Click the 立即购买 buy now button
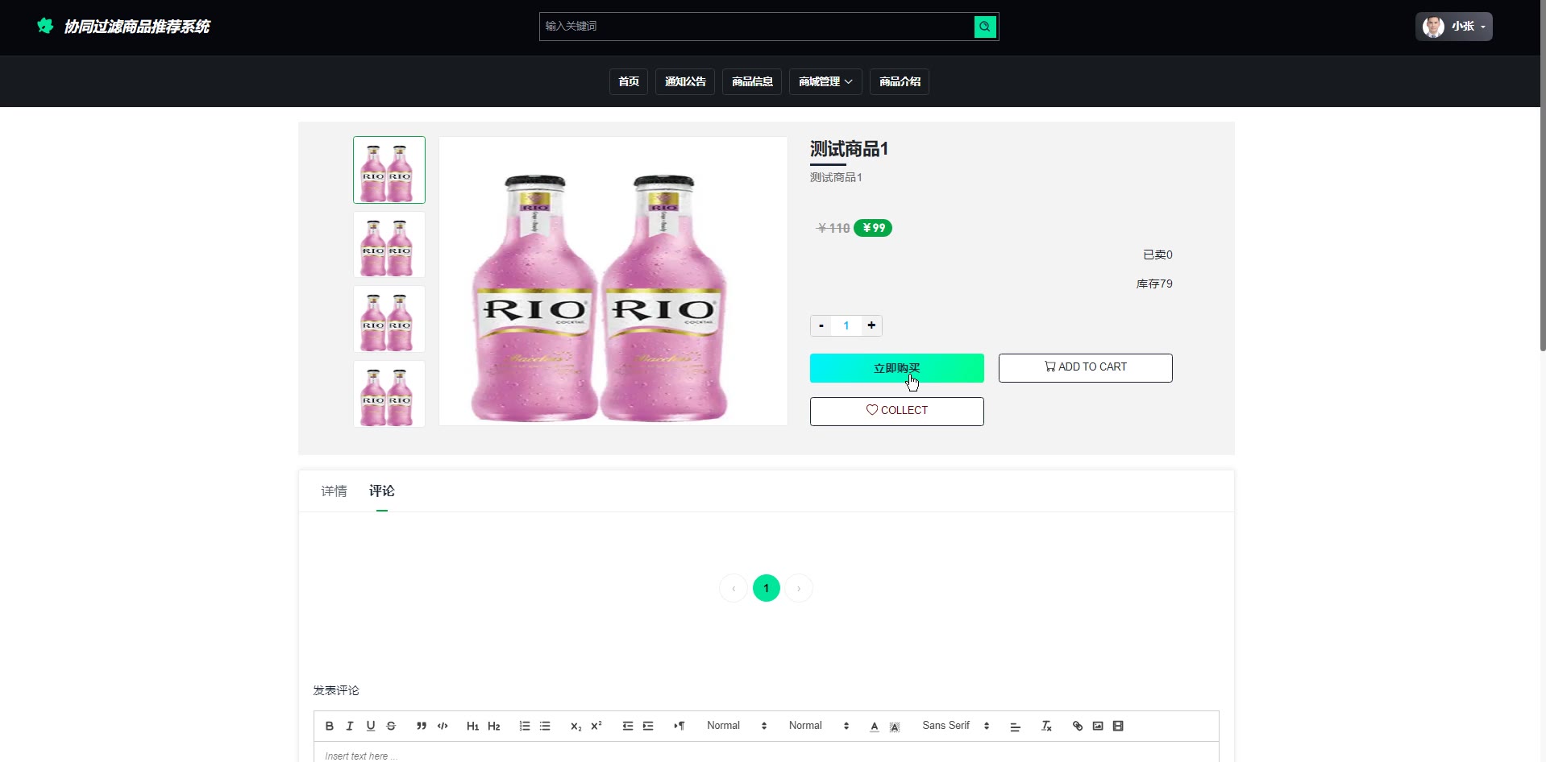Screen dimensions: 1546x762 point(897,368)
